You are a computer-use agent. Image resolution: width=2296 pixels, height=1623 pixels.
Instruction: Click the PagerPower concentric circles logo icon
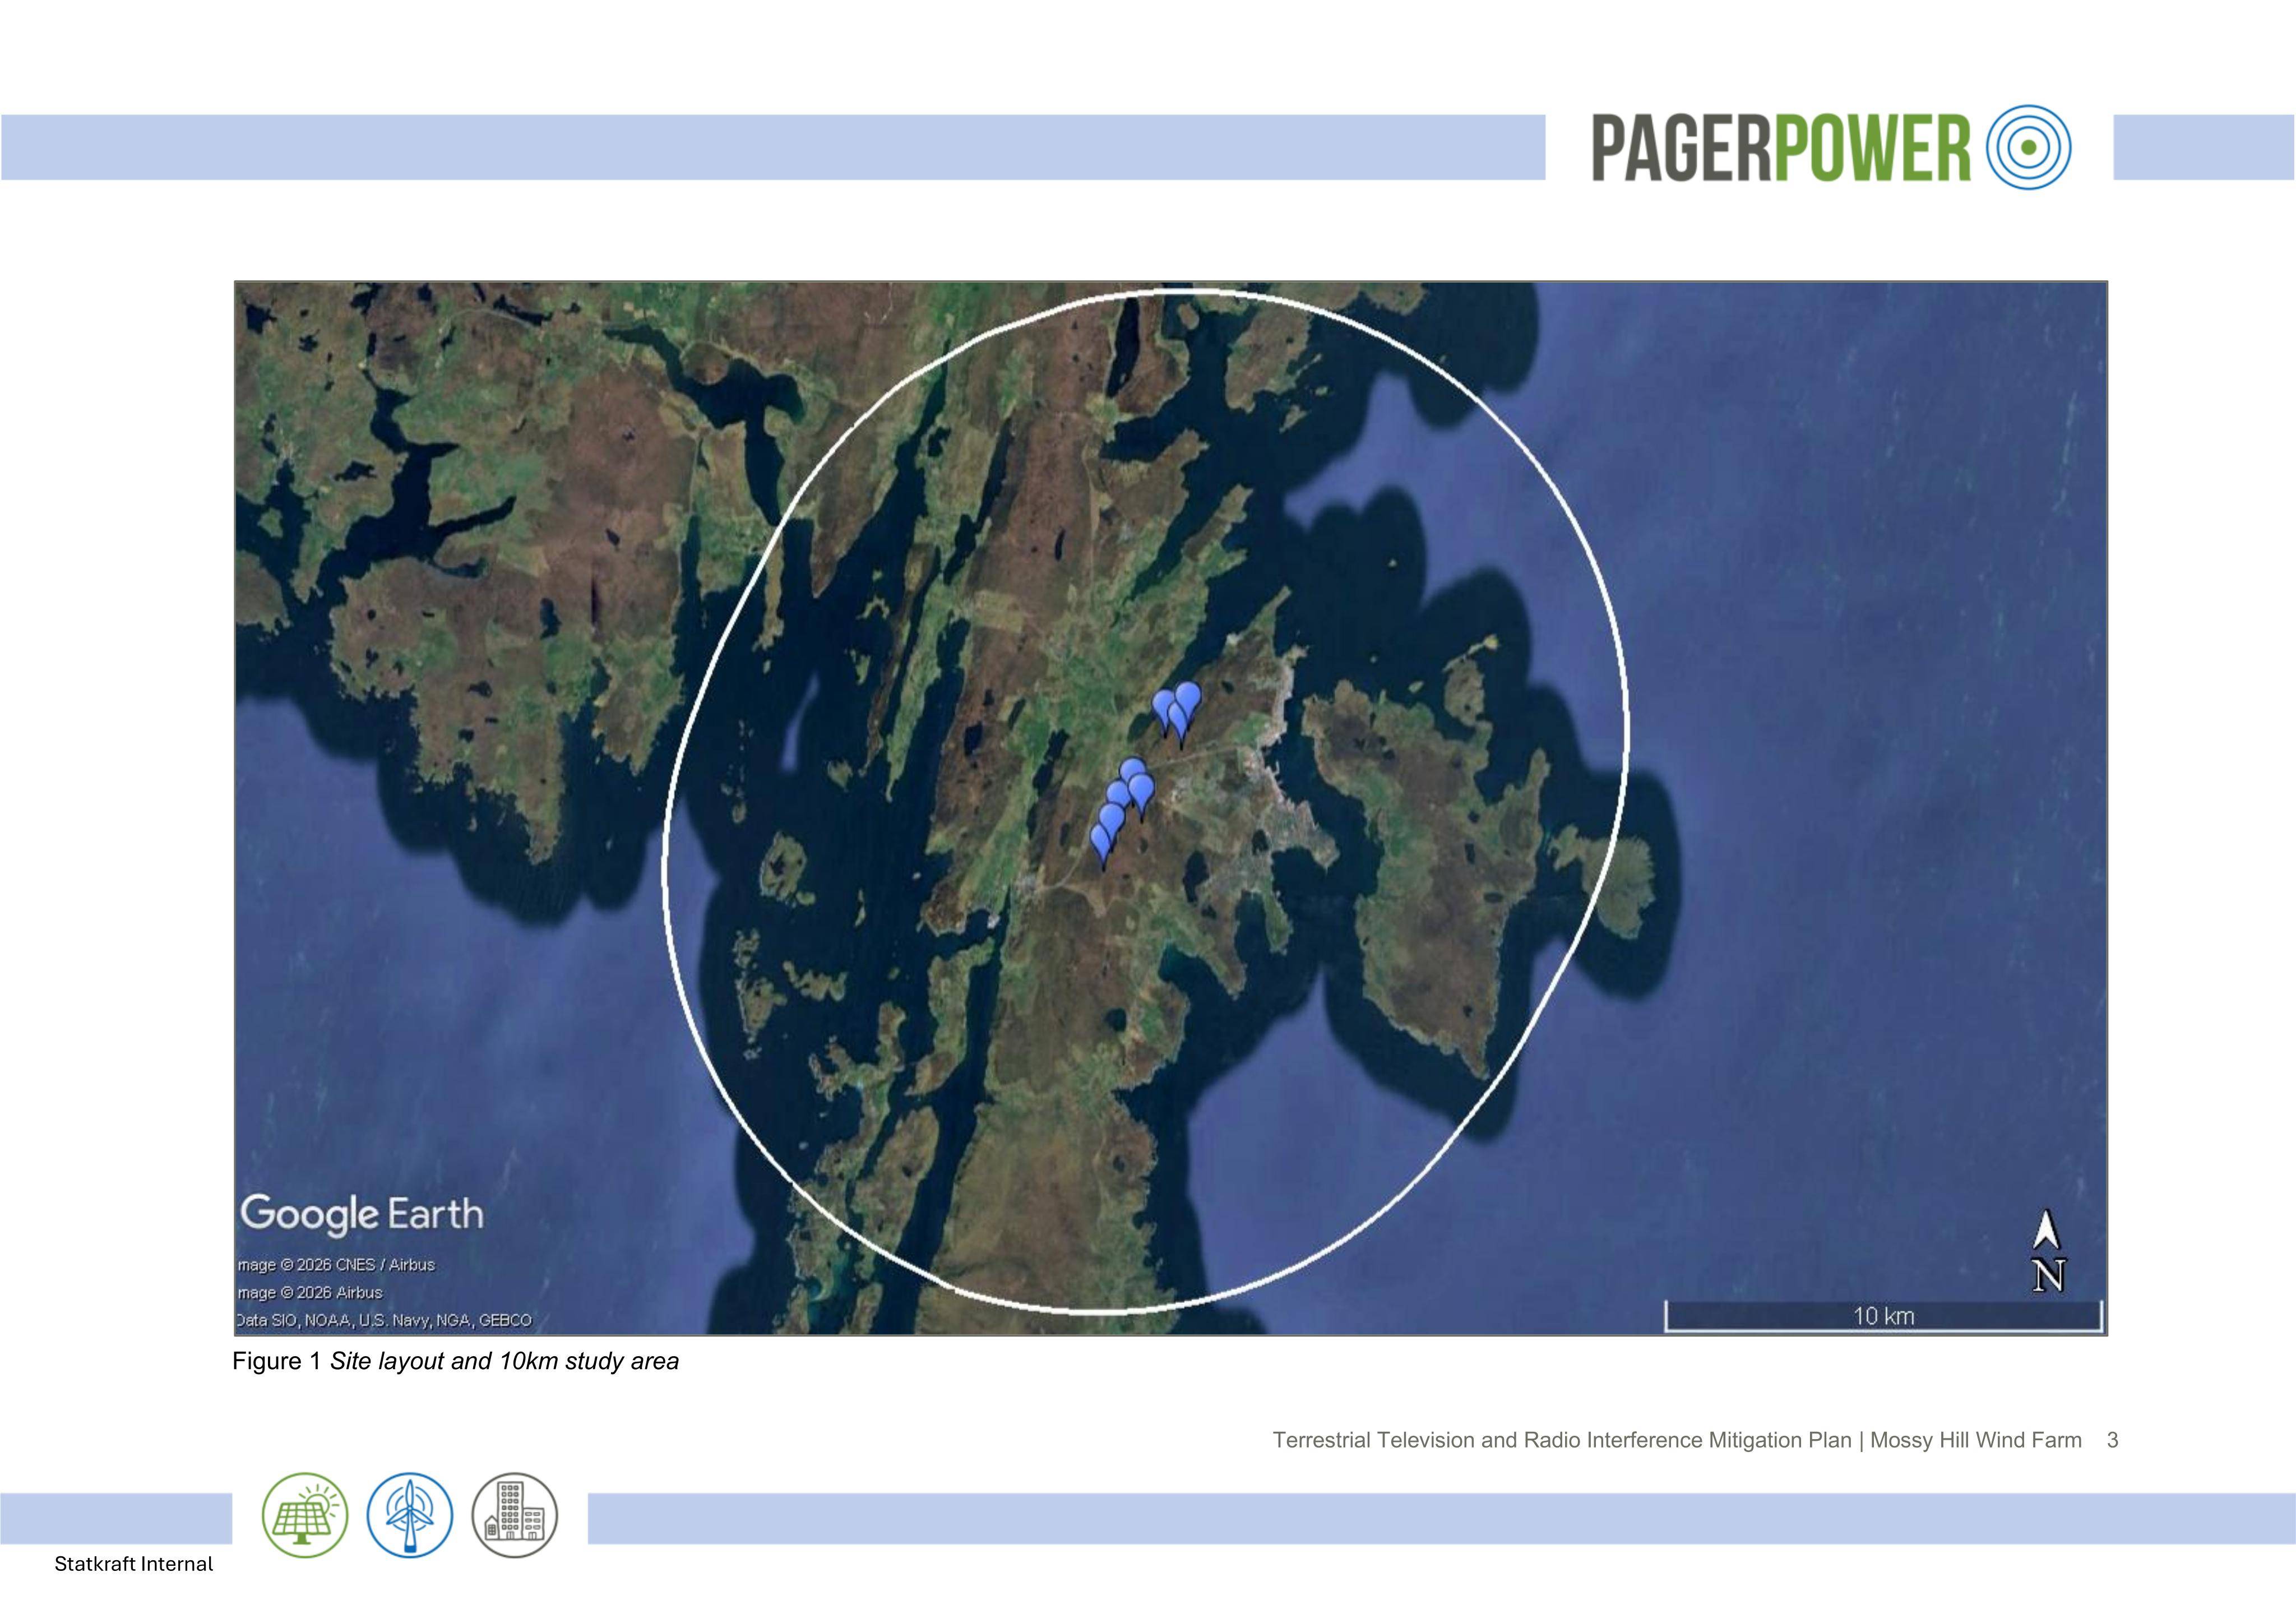pyautogui.click(x=2029, y=148)
